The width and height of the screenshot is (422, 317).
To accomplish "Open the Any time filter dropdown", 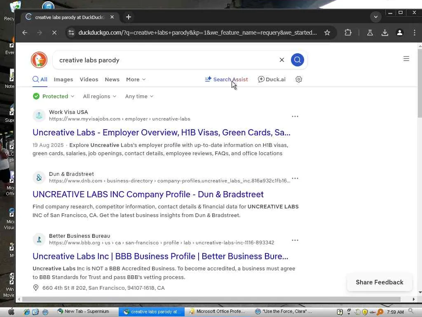I will pyautogui.click(x=139, y=96).
